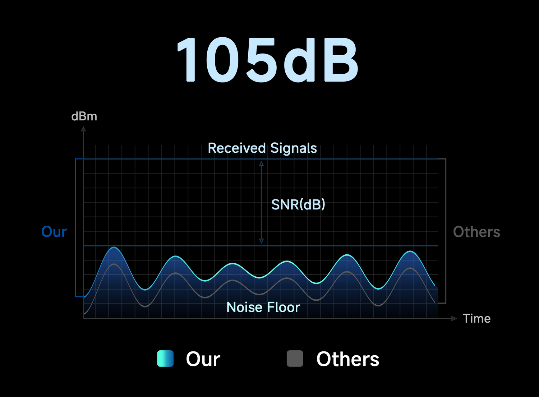Select the 105dB headline text
539x397 pixels.
(268, 60)
